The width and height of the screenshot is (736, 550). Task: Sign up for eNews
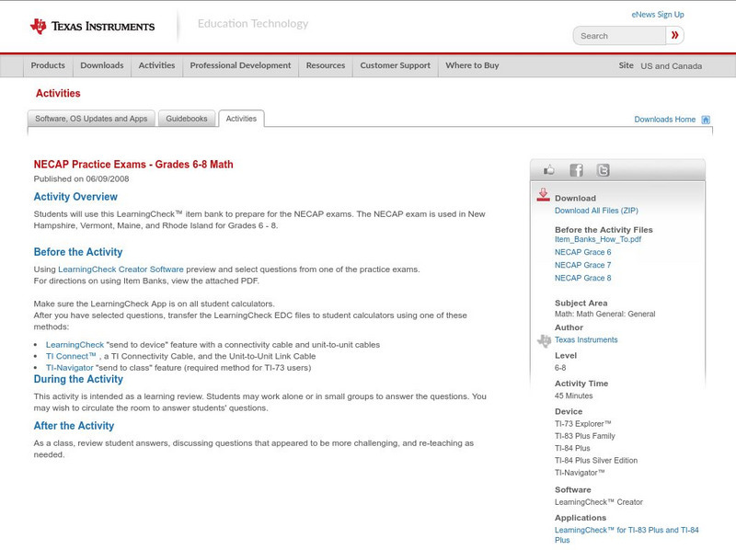tap(658, 14)
